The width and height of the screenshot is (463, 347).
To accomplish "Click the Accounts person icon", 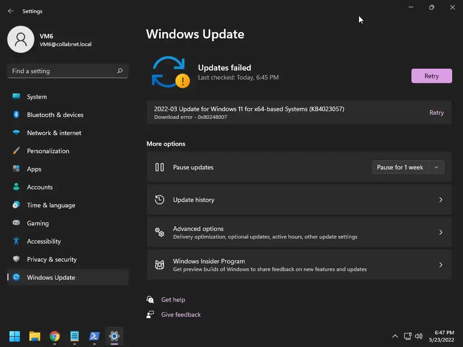I will click(16, 187).
